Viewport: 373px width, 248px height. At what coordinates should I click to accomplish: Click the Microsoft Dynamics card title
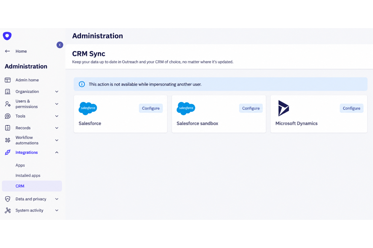pyautogui.click(x=296, y=123)
